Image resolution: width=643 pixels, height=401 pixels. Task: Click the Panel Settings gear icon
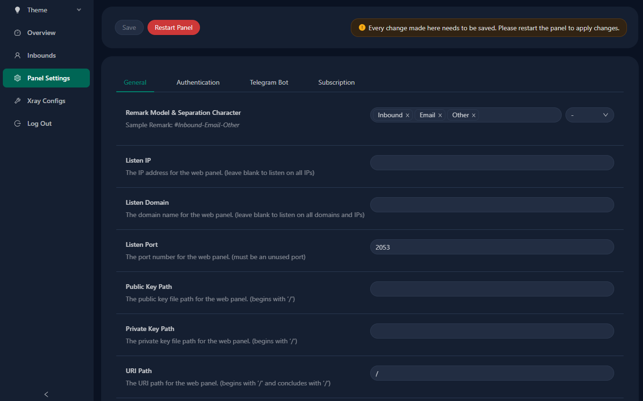click(x=17, y=78)
